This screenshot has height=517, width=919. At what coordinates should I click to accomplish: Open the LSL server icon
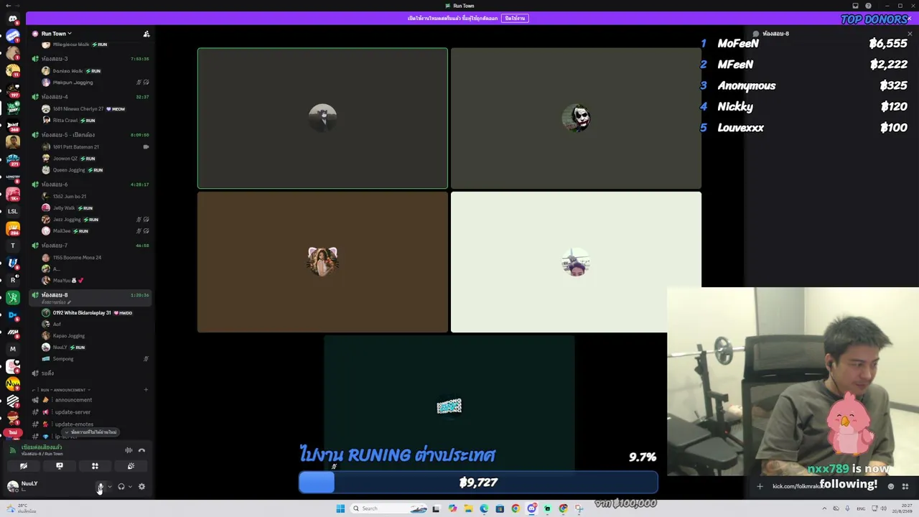(x=12, y=211)
